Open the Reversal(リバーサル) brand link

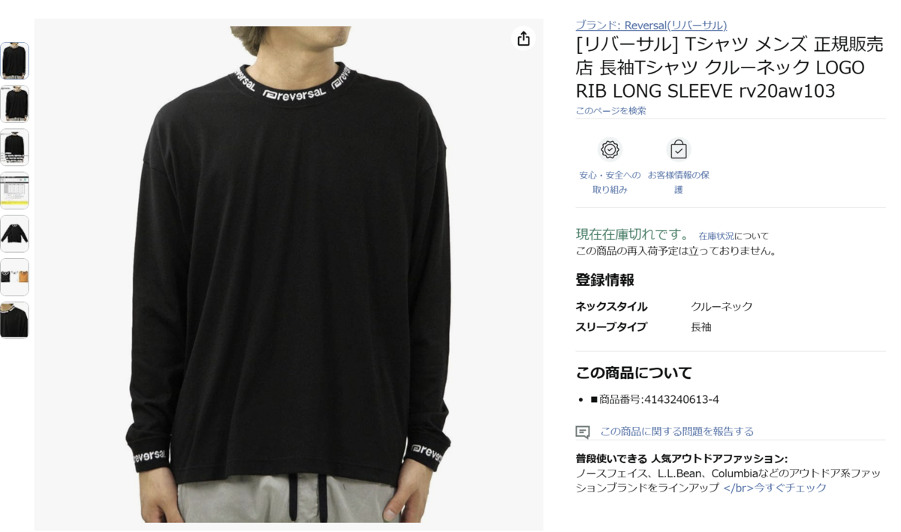point(651,25)
